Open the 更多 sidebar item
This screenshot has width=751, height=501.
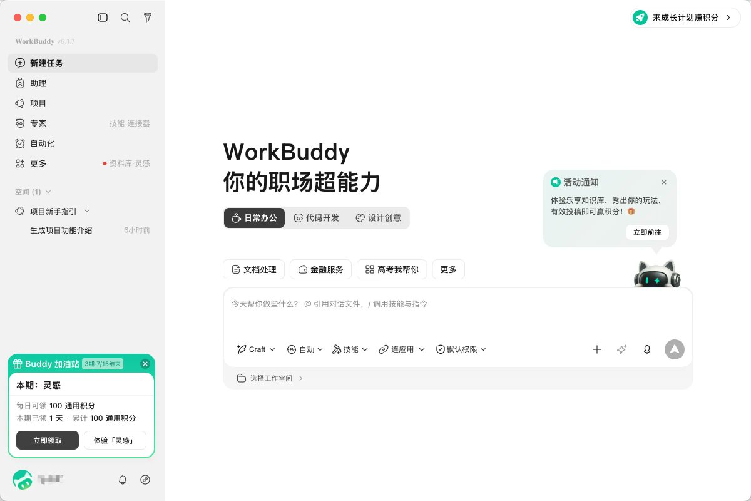click(x=83, y=163)
